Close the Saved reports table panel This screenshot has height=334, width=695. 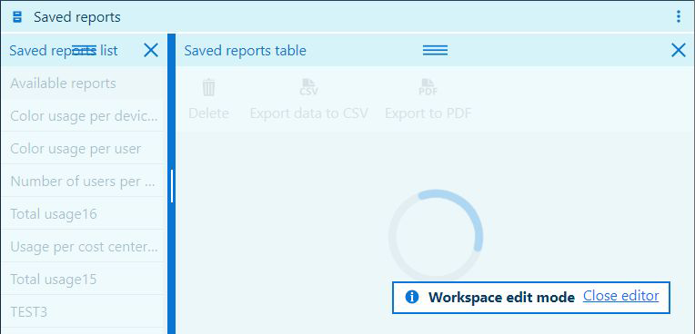pos(678,51)
